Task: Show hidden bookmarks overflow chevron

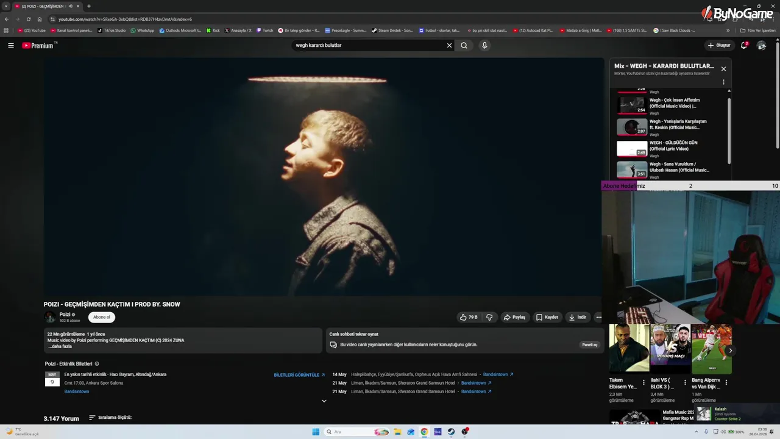Action: 728,30
